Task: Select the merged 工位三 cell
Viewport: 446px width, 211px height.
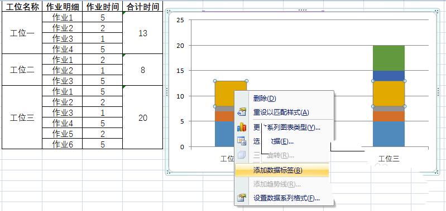Action: click(22, 117)
